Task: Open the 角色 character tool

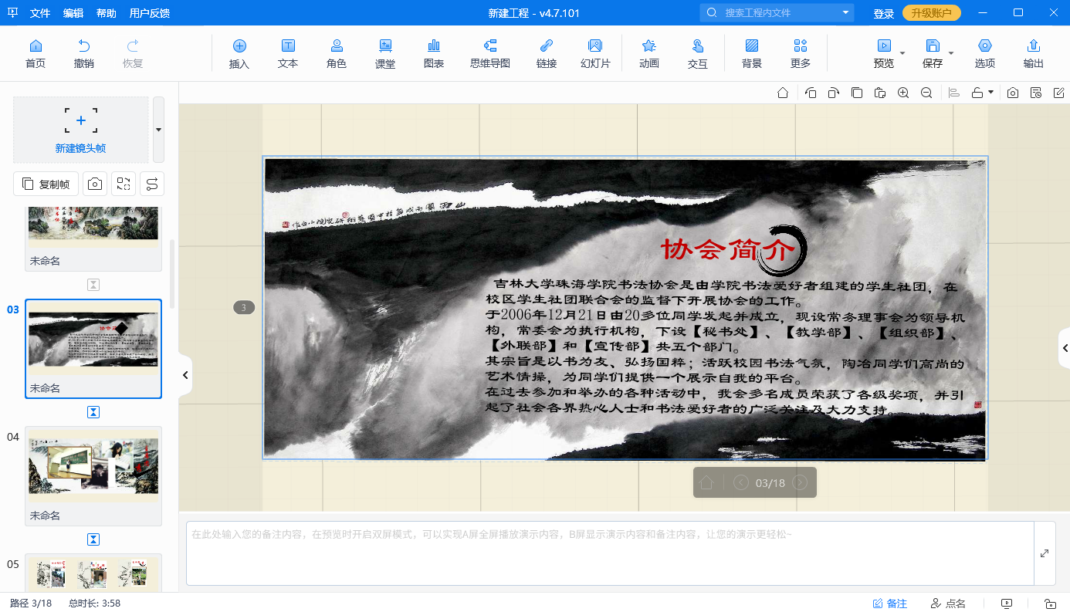Action: pos(337,54)
